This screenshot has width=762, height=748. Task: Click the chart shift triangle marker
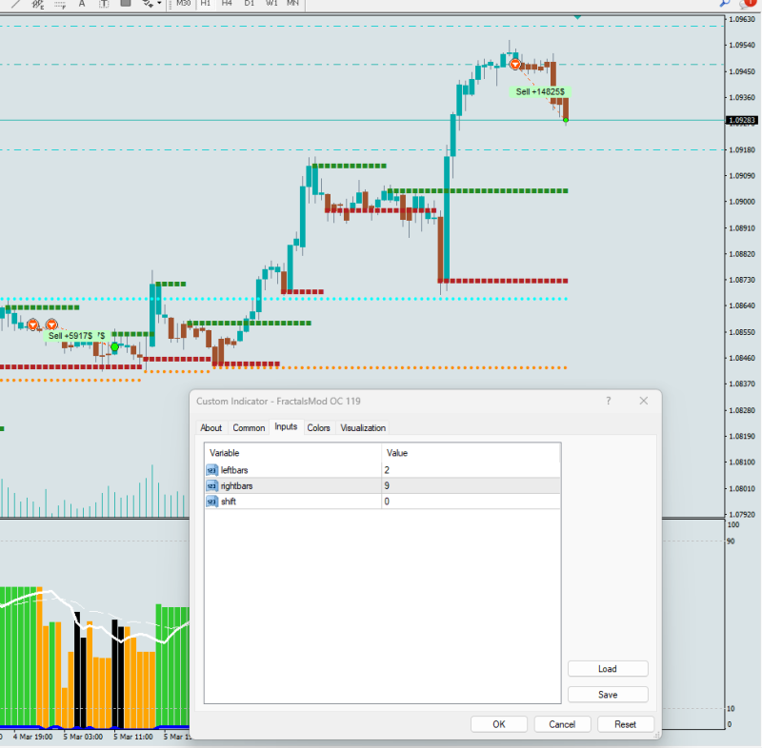click(x=577, y=17)
